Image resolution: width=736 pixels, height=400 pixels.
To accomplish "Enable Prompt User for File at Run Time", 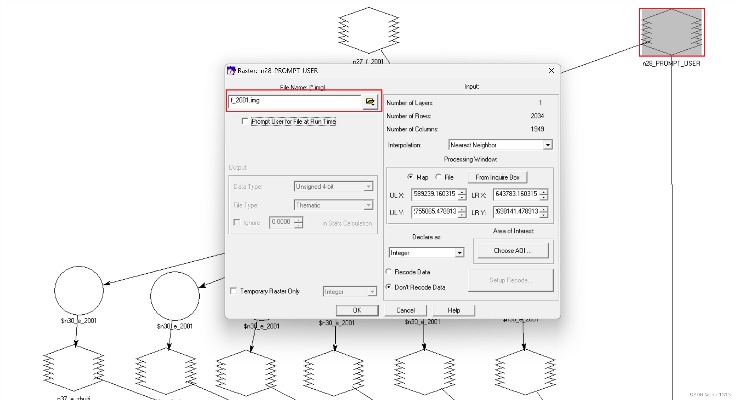I will (245, 121).
